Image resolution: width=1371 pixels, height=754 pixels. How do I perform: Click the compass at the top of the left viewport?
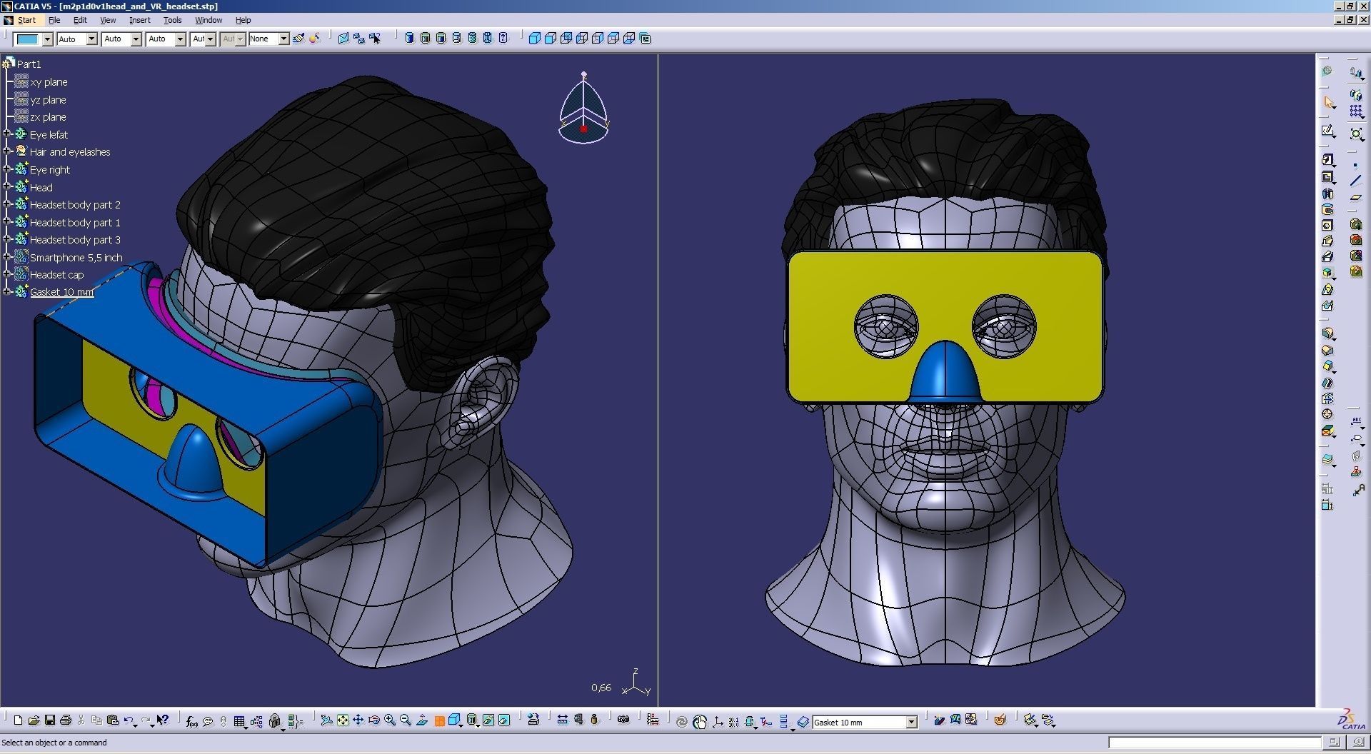point(583,109)
